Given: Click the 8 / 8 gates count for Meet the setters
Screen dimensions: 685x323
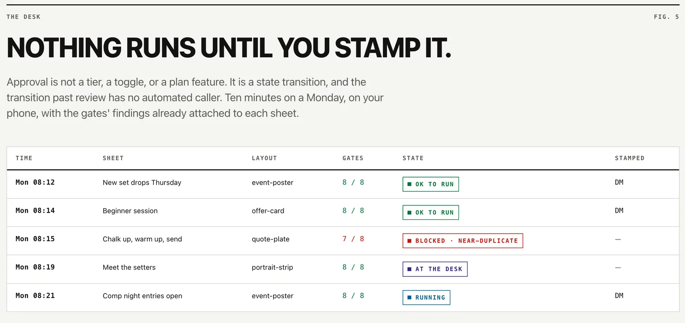Looking at the screenshot, I should [353, 267].
